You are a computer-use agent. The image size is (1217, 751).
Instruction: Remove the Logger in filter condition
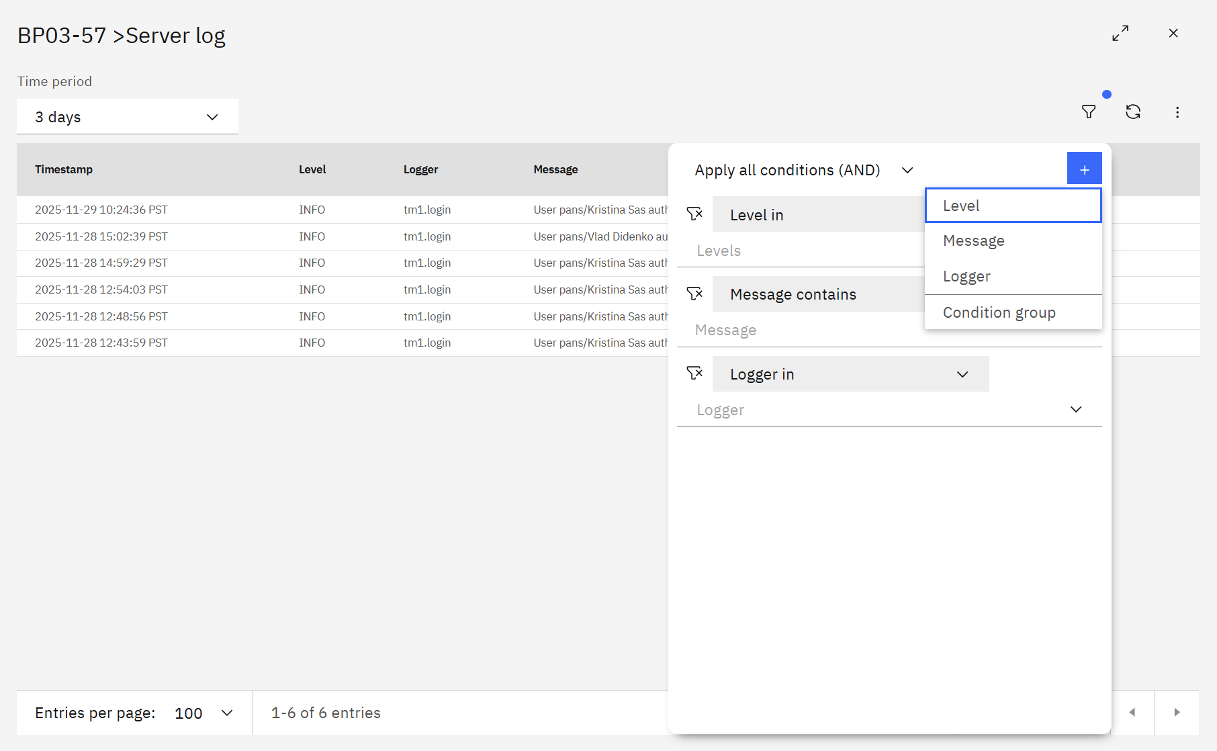click(x=694, y=373)
